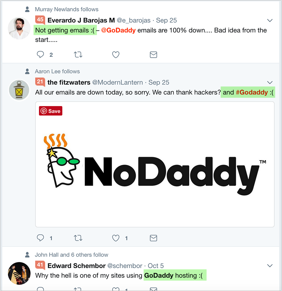Retweet the fitzwaters NoDaddy tweet

coord(78,238)
